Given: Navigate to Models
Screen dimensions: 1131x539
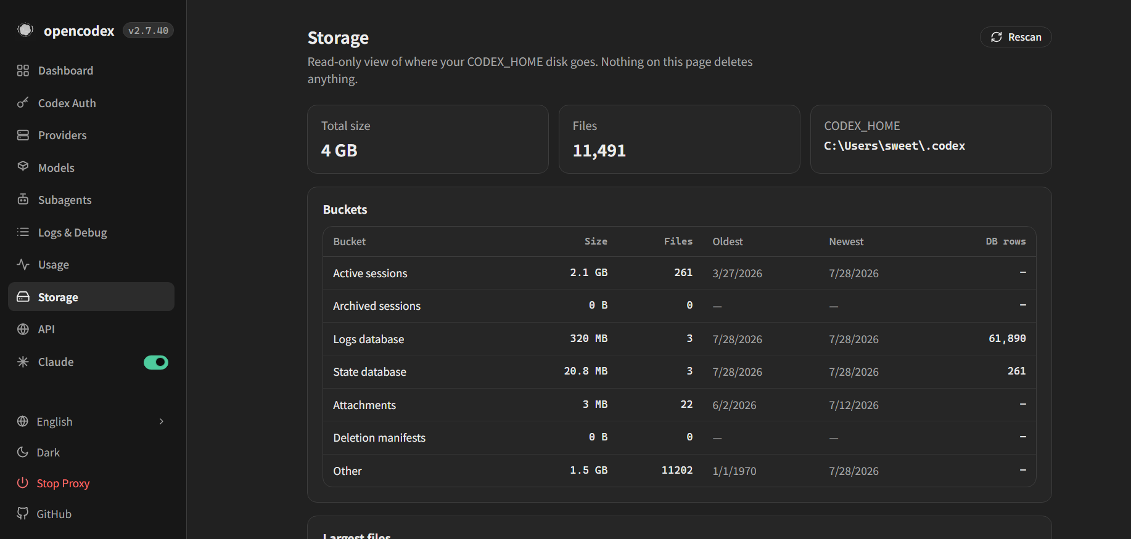Looking at the screenshot, I should [91, 168].
